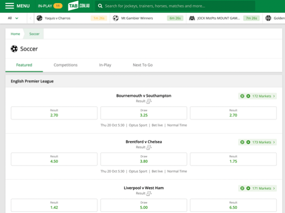The width and height of the screenshot is (285, 213).
Task: Select Chelsea result odds 1.75
Action: (x=233, y=159)
